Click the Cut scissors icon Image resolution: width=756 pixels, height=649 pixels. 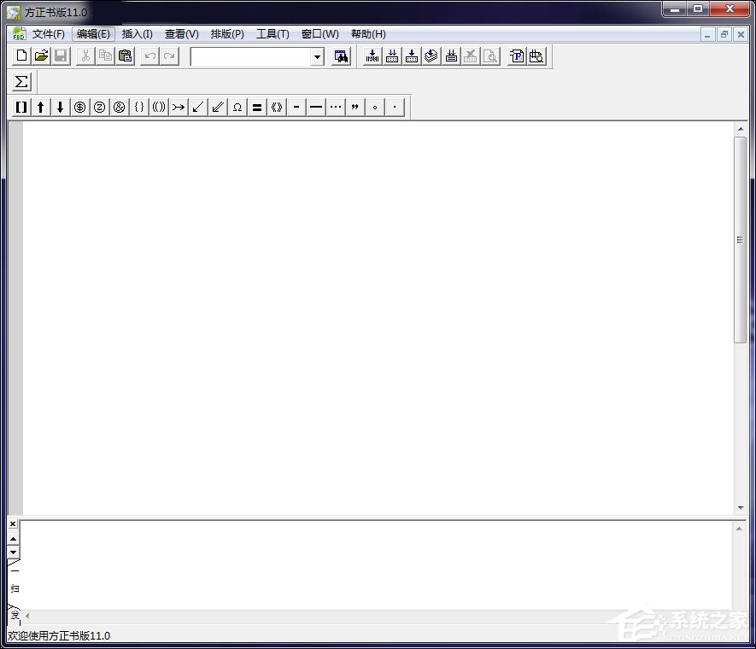pos(85,56)
